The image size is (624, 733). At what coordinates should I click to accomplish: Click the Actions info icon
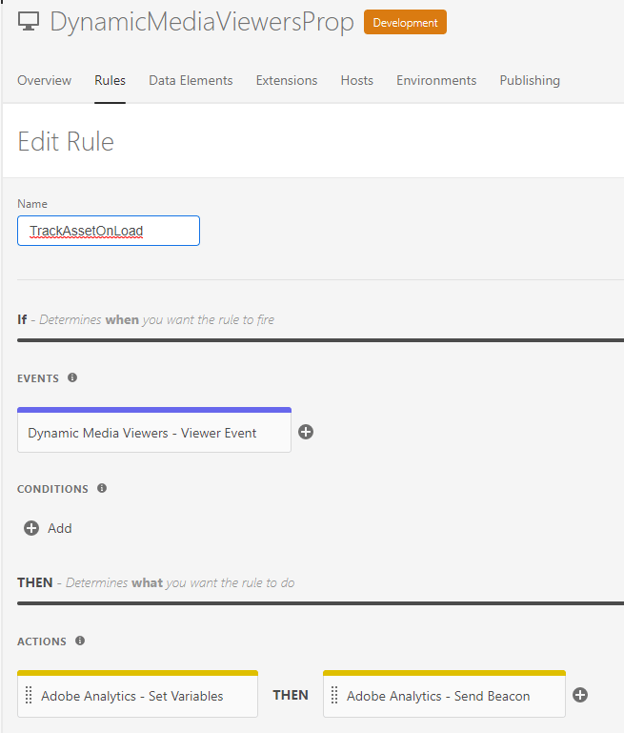pos(80,641)
